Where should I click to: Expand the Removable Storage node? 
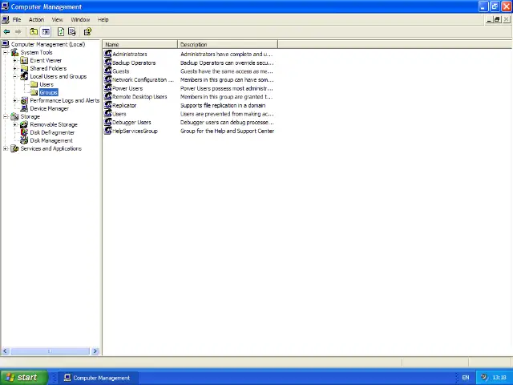click(x=14, y=124)
